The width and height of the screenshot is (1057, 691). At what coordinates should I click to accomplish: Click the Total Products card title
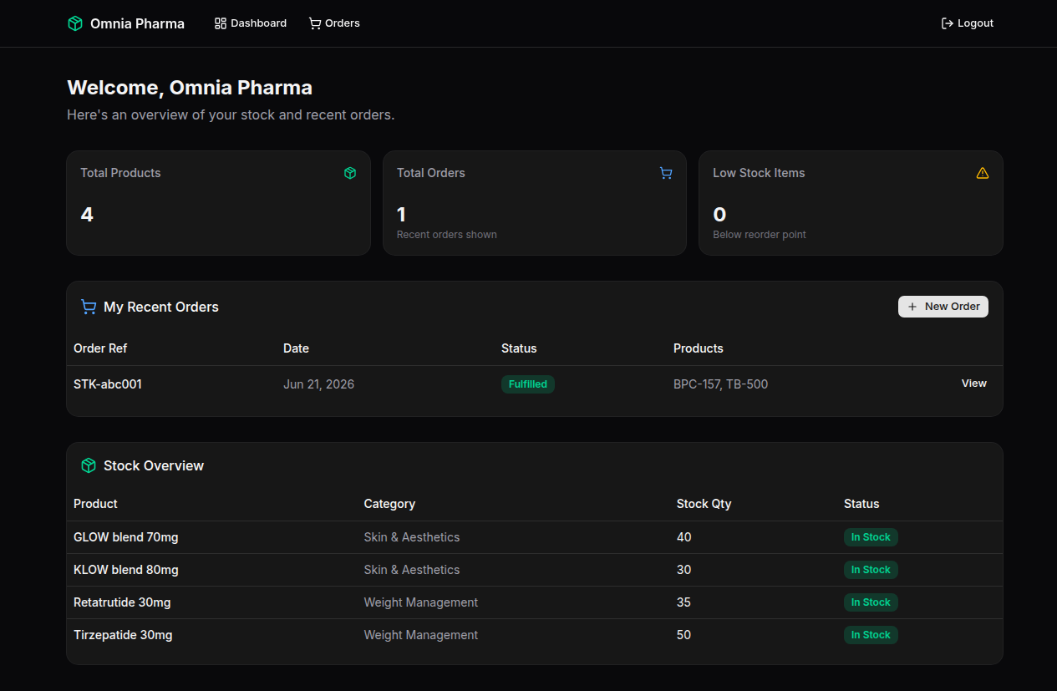[120, 173]
